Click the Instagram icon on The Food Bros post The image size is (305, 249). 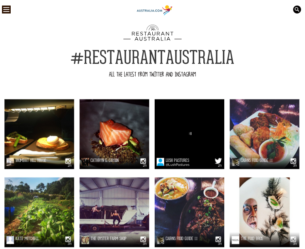point(293,239)
